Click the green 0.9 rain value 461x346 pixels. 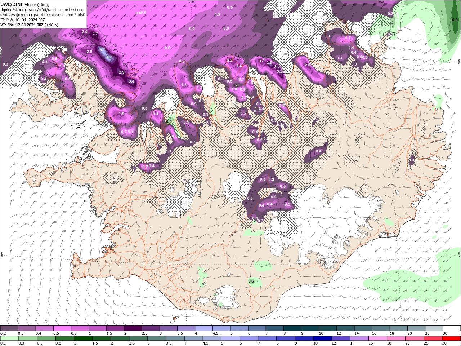point(455,20)
